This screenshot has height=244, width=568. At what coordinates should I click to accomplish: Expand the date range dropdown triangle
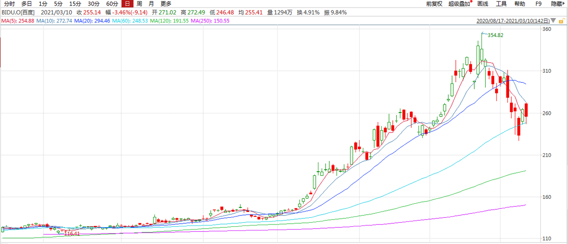coord(553,21)
